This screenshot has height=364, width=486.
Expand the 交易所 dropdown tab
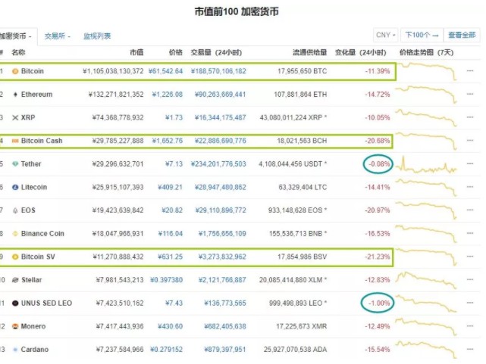click(x=58, y=36)
